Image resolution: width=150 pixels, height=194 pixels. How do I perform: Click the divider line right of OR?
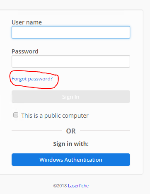tap(105, 130)
